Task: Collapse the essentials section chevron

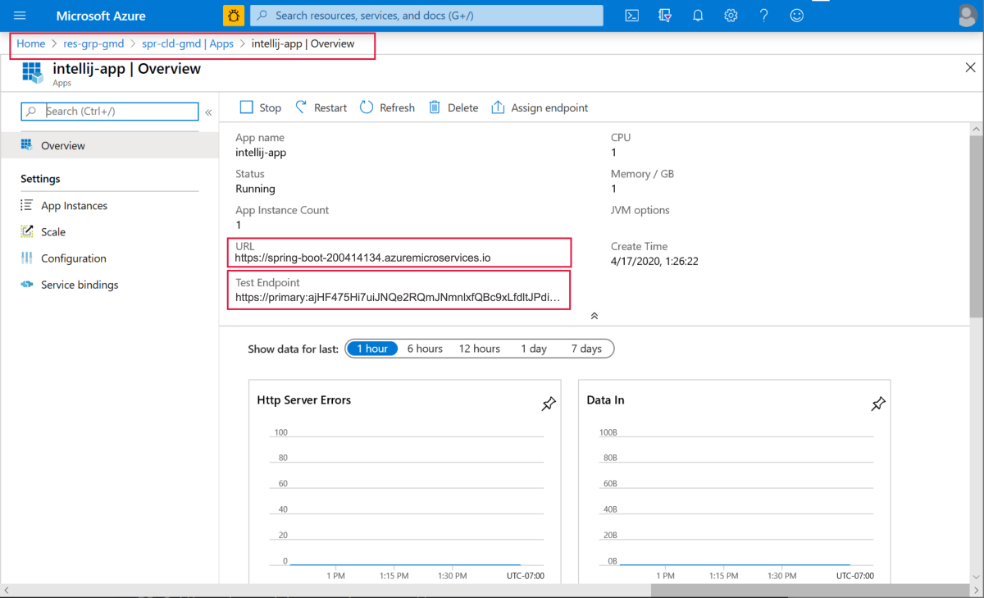Action: point(594,316)
